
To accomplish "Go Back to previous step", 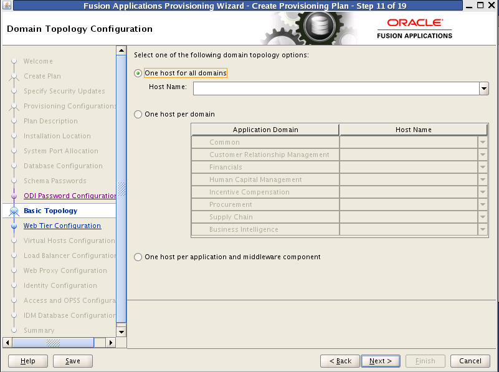I will coord(340,361).
